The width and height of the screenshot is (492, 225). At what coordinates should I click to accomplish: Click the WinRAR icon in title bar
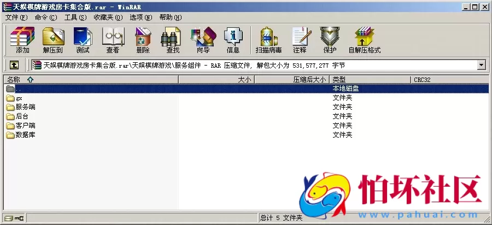[7, 7]
